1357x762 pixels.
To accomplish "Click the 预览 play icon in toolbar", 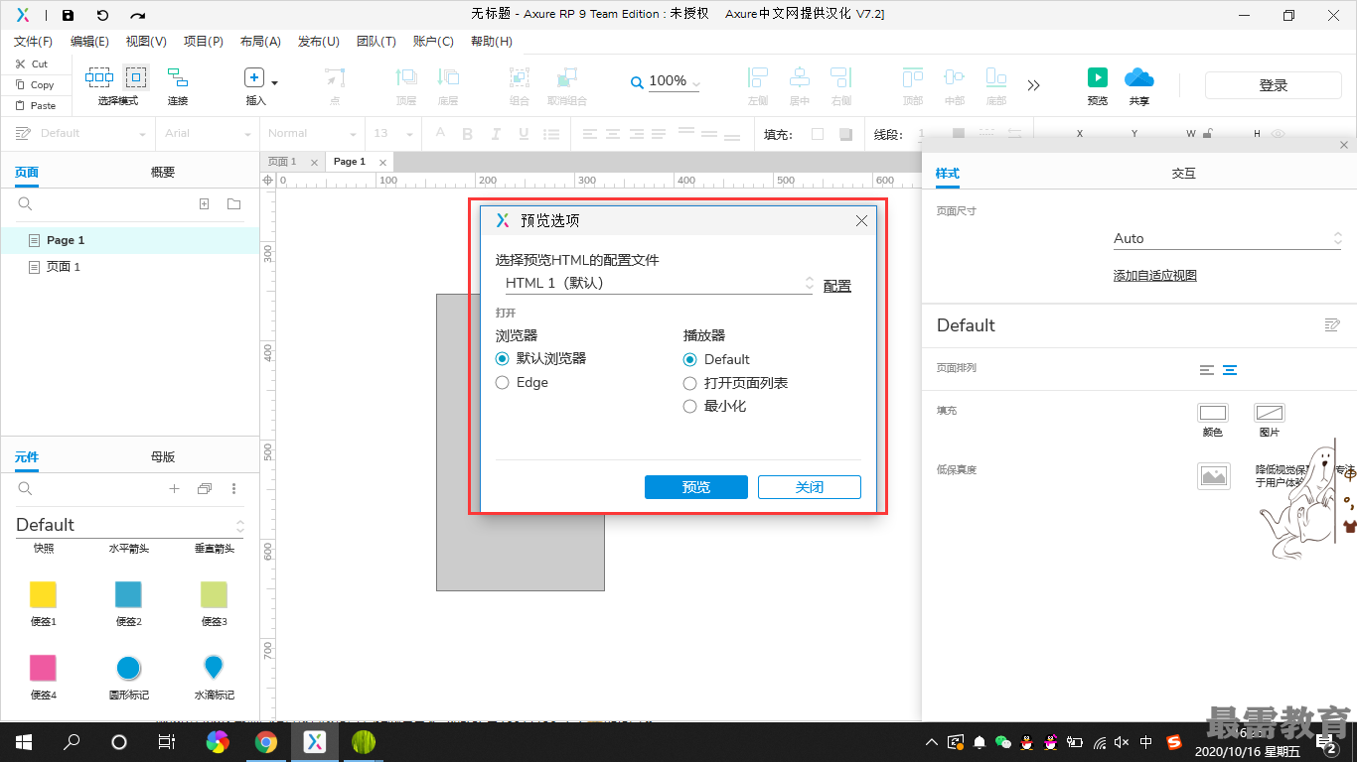I will point(1098,77).
